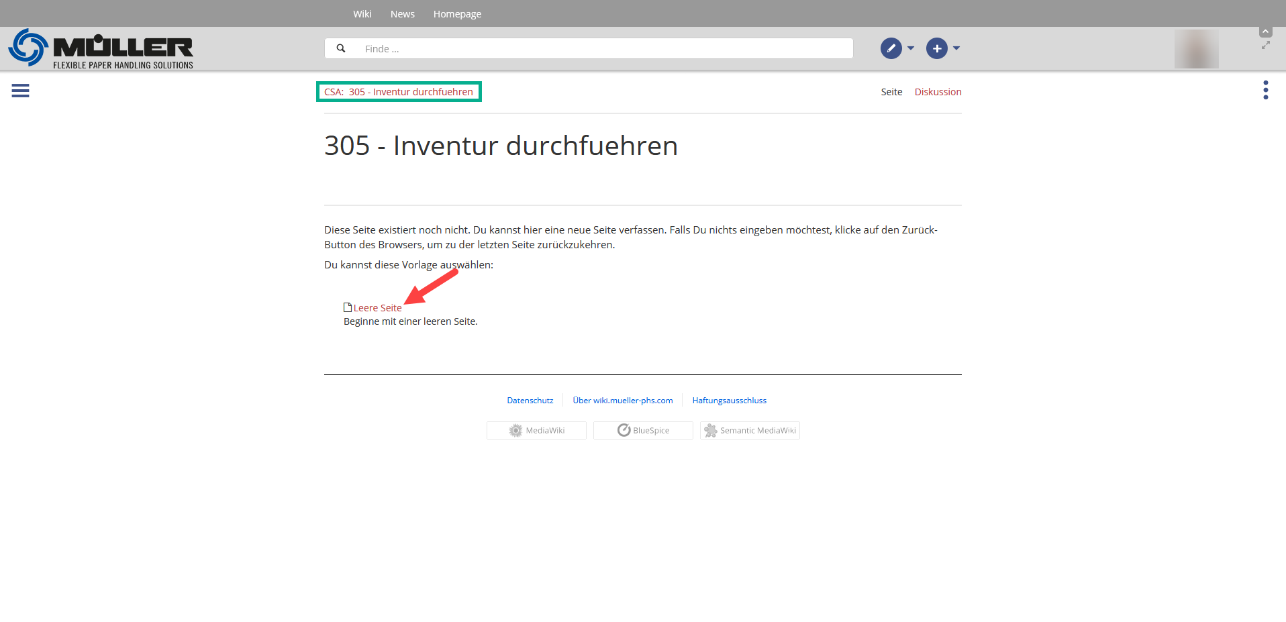Open the Wiki menu item
1286x622 pixels.
coord(362,14)
